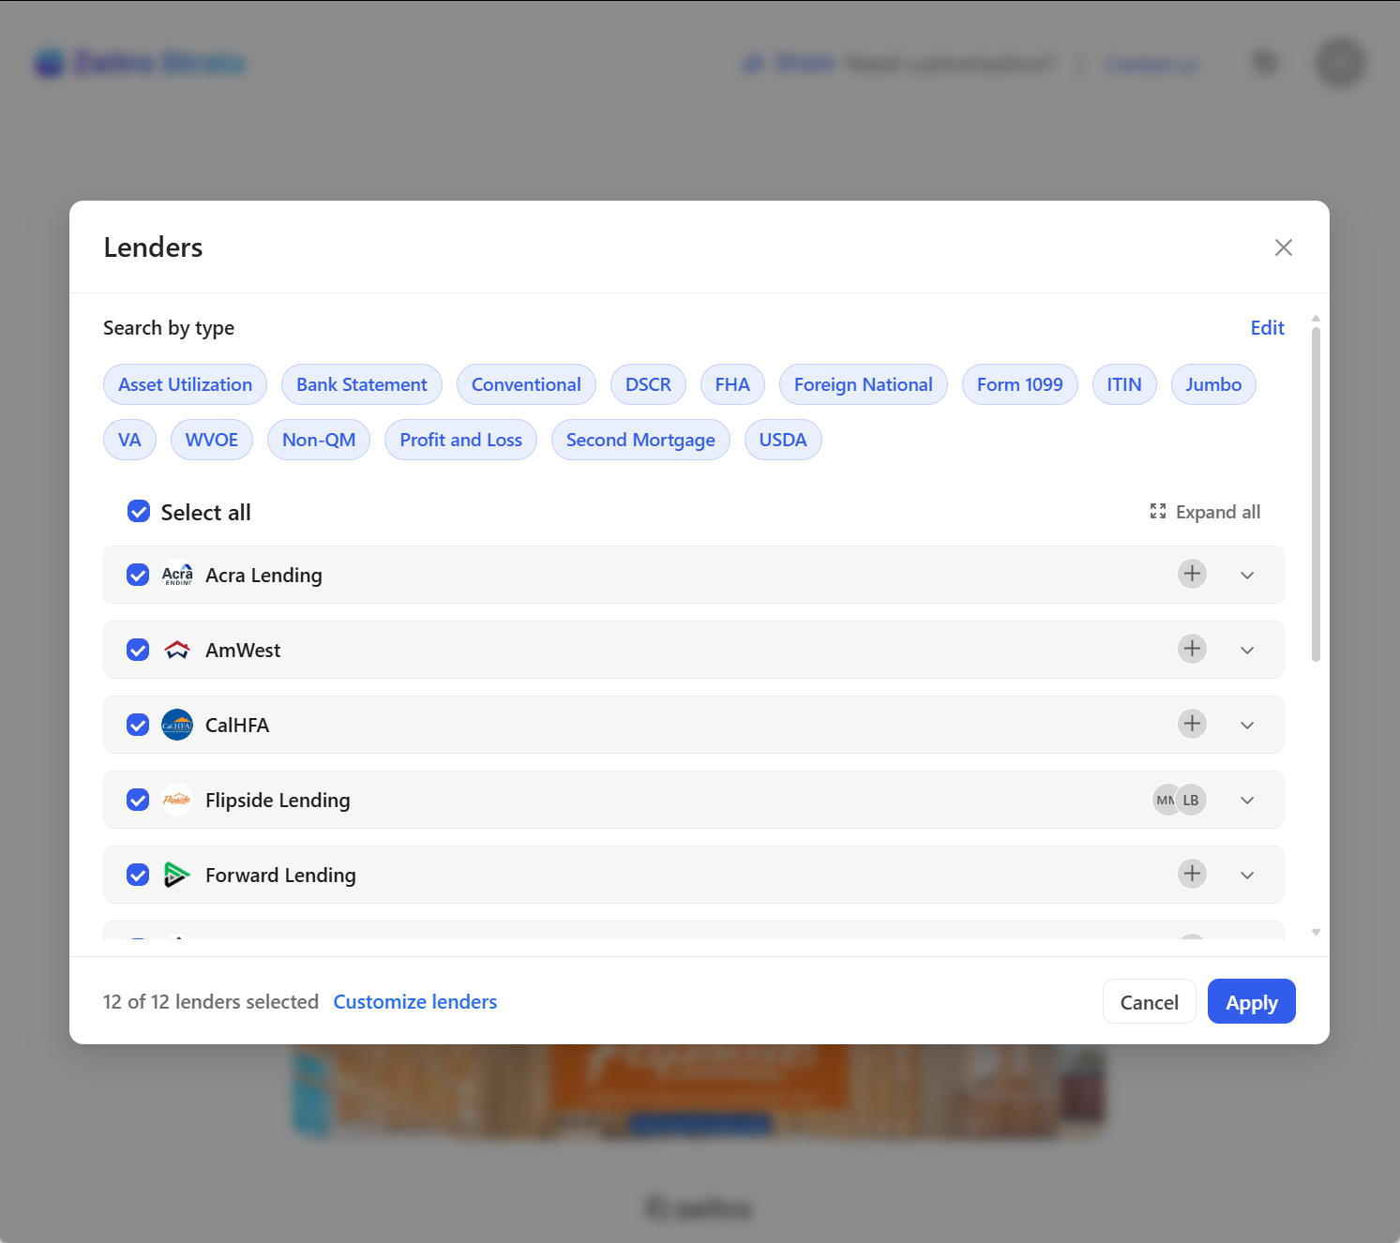The width and height of the screenshot is (1400, 1243).
Task: Select the DSCR type chip
Action: tap(648, 384)
